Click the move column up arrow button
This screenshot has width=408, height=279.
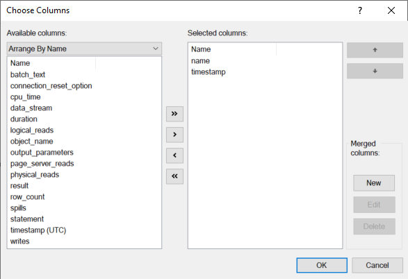pos(375,50)
